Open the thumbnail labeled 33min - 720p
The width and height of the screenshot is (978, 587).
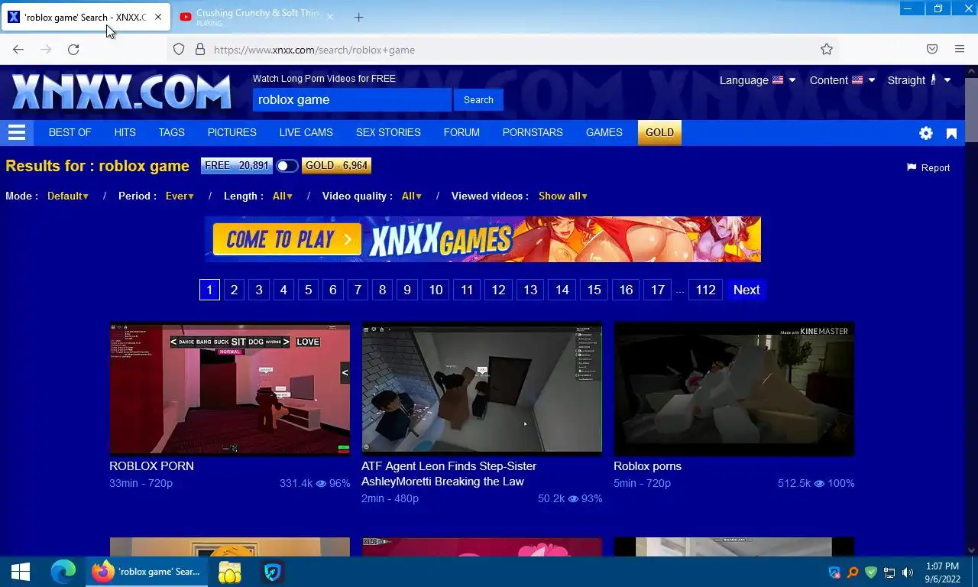click(x=229, y=389)
